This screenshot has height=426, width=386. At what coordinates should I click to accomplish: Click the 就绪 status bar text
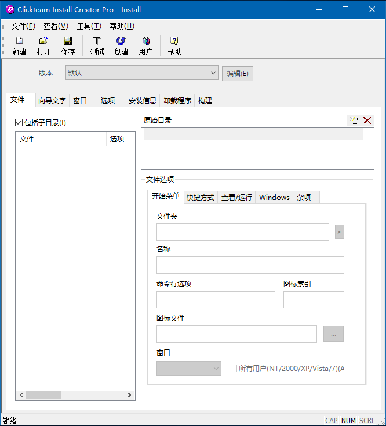pyautogui.click(x=9, y=421)
